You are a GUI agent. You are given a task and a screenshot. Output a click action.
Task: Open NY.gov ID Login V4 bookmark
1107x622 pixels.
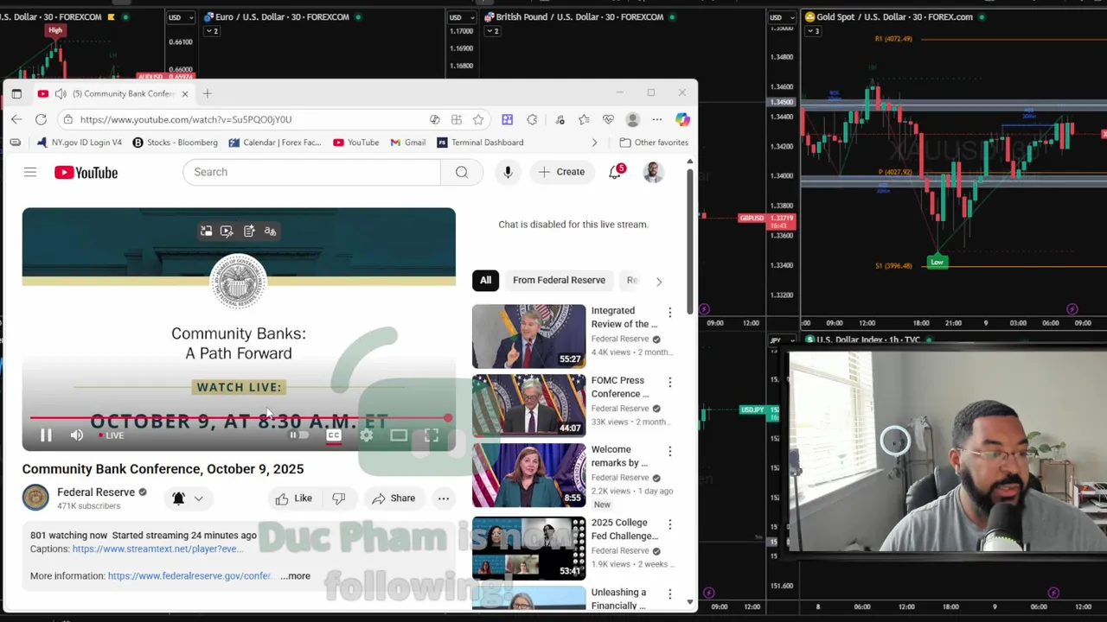click(79, 143)
